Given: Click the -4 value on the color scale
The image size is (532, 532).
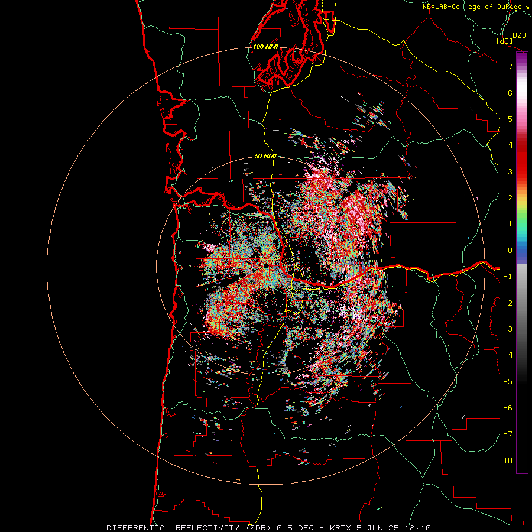Looking at the screenshot, I should [508, 355].
